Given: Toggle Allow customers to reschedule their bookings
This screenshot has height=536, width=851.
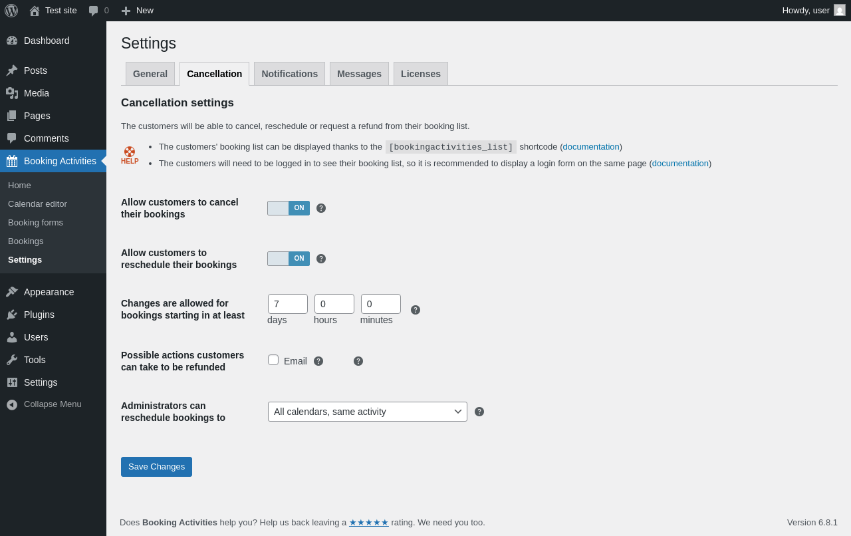Looking at the screenshot, I should 289,259.
